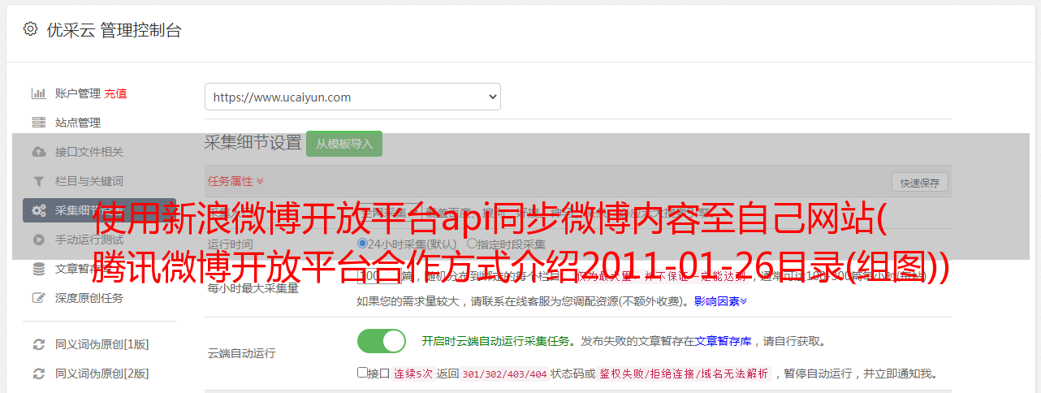Click the cloud upload icon for 接口文件相关
1041x393 pixels.
tap(38, 152)
